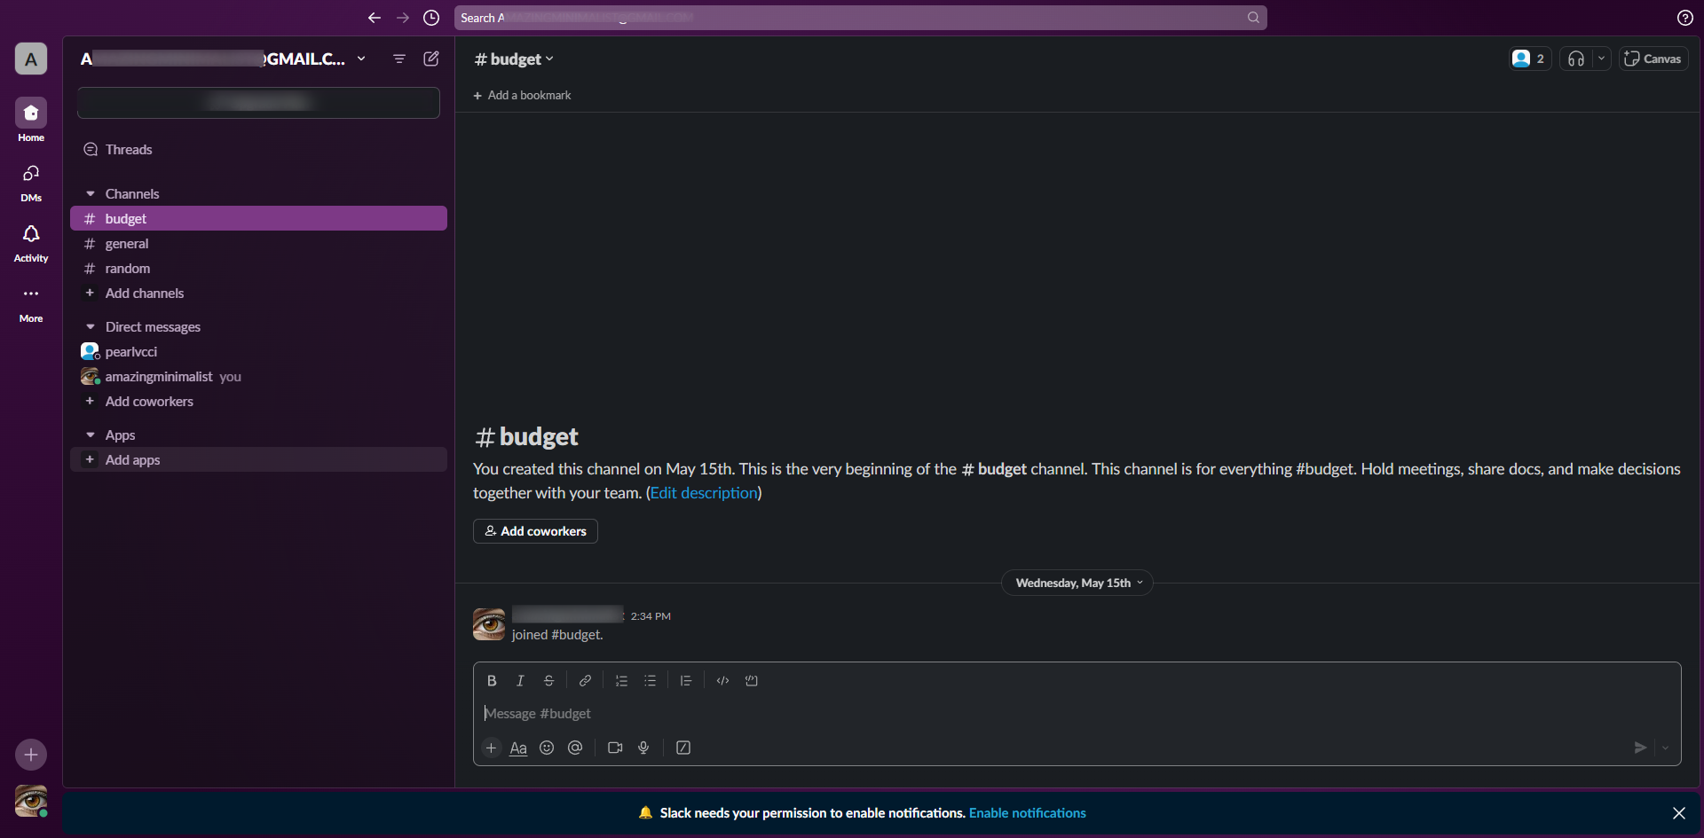Viewport: 1704px width, 838px height.
Task: Open the Canvas button
Action: (1653, 59)
